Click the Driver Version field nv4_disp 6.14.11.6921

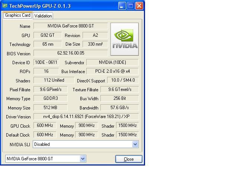click(86, 117)
